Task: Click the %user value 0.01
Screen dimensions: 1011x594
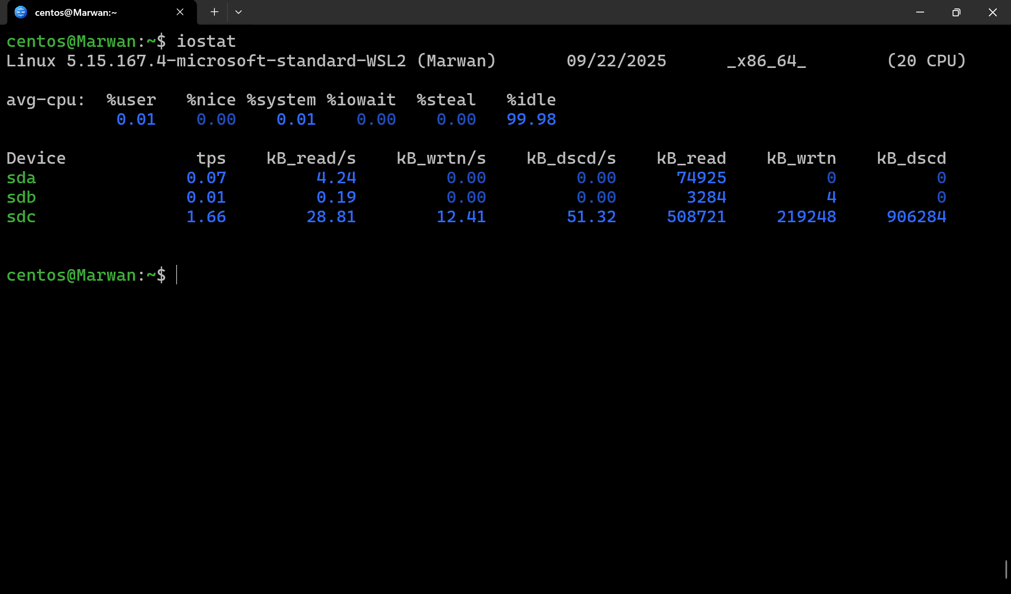Action: coord(136,120)
